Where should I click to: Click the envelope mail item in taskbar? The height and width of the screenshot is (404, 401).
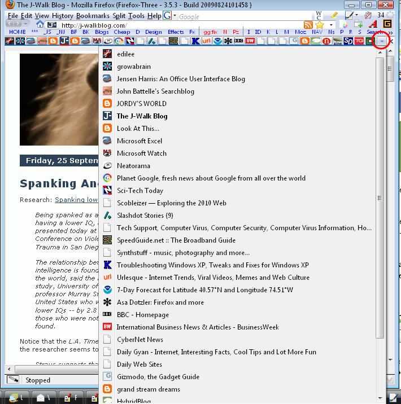pos(43,398)
